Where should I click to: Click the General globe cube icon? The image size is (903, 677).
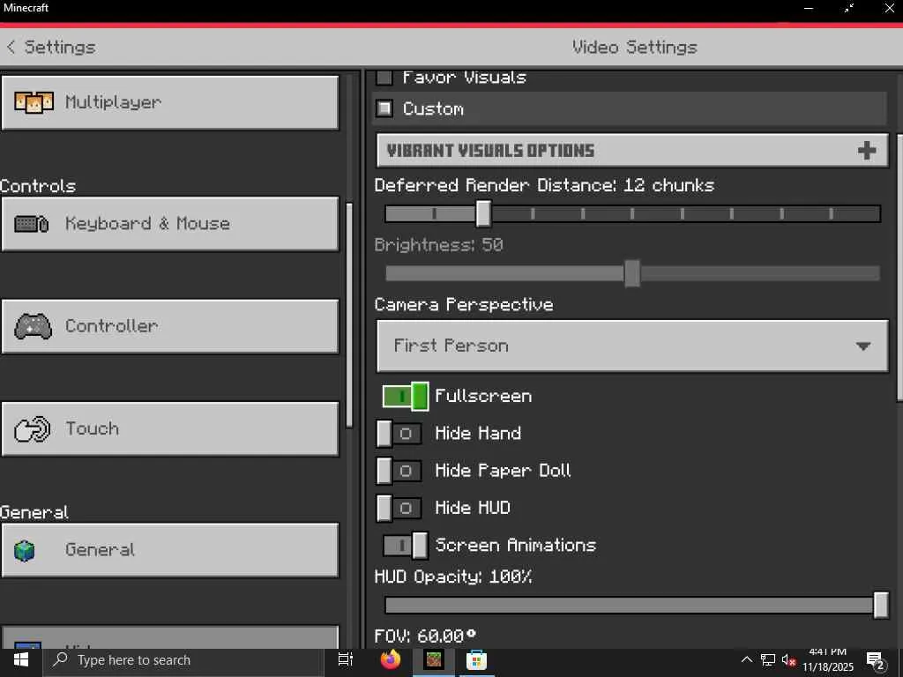[24, 550]
